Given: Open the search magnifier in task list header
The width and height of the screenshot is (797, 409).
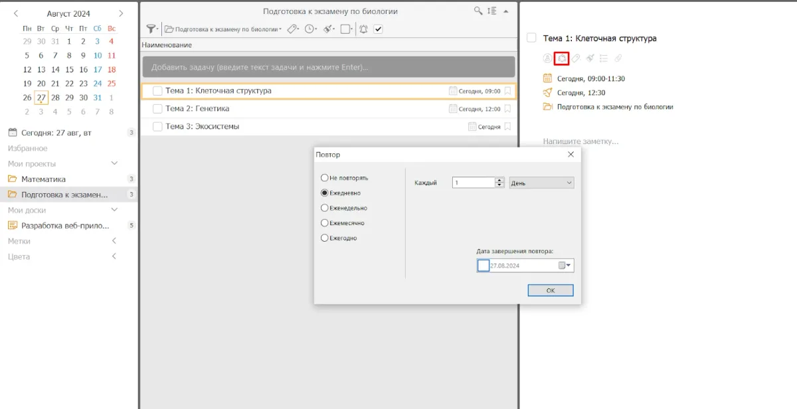Looking at the screenshot, I should pos(478,11).
